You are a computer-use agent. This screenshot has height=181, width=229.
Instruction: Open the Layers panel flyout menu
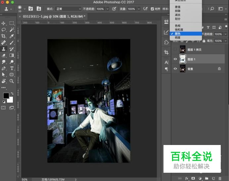[226, 19]
